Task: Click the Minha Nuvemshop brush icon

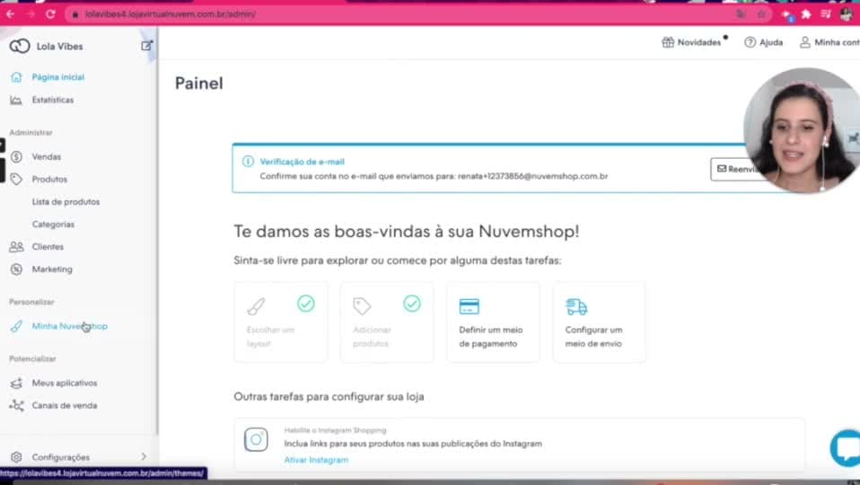Action: coord(16,326)
